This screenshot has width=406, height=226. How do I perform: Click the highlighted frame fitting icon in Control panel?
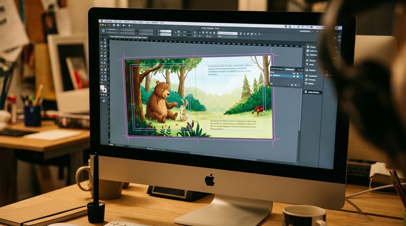(x=200, y=32)
